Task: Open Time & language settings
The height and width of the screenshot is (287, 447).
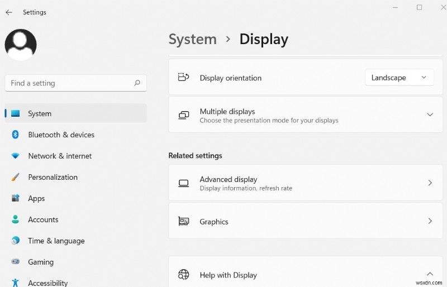Action: pos(56,241)
